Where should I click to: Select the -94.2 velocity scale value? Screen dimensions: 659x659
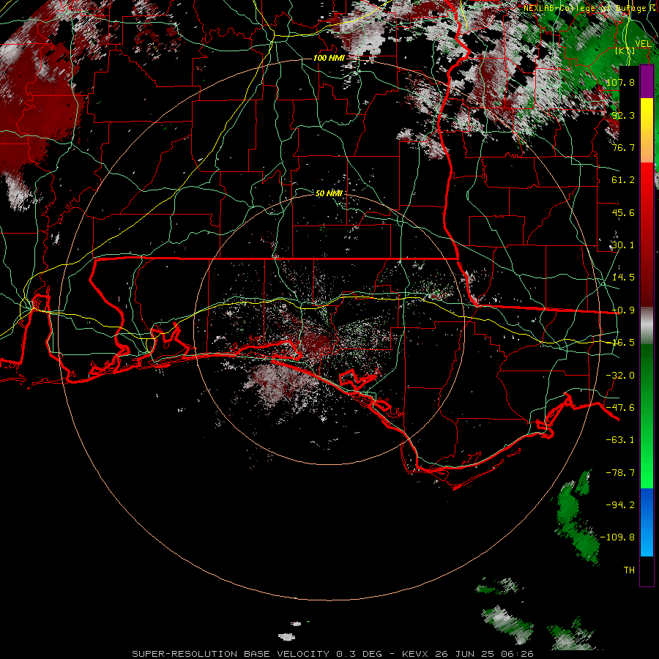tap(620, 505)
